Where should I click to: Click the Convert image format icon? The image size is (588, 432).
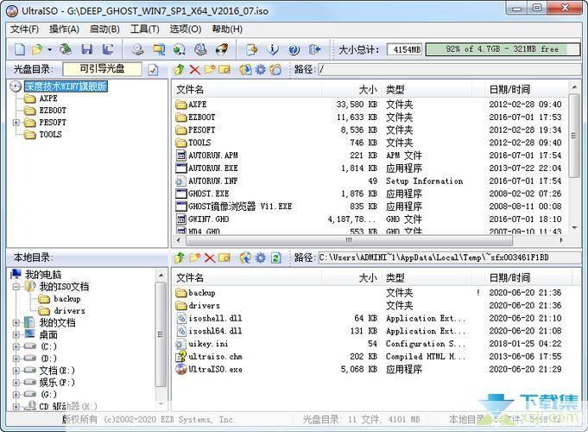coord(159,49)
